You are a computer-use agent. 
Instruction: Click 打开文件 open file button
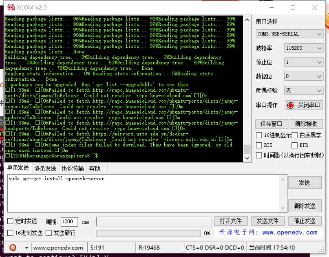pos(231,221)
